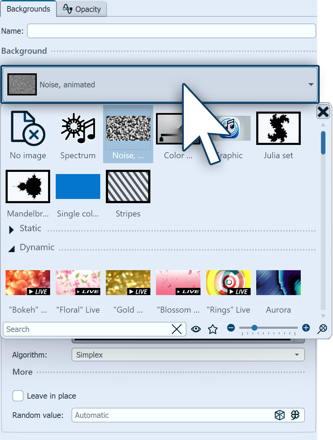Clear the search field with the X icon

click(177, 329)
